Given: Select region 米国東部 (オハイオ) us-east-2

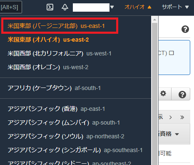Looking at the screenshot, I should pos(48,40).
